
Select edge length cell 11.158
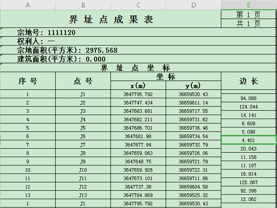[248, 157]
